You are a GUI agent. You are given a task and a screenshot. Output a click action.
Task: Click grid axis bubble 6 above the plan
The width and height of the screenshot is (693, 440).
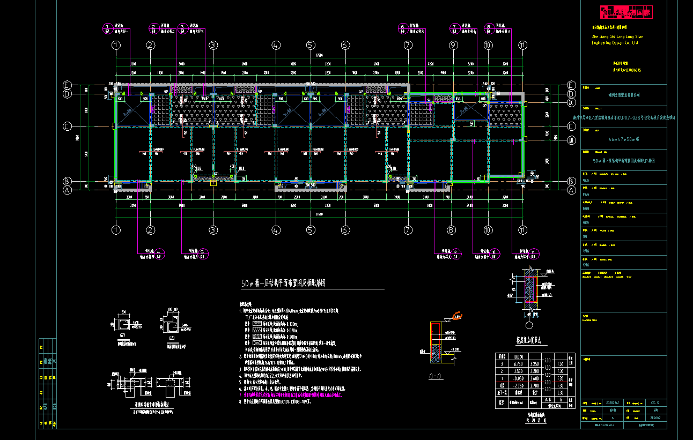click(345, 46)
